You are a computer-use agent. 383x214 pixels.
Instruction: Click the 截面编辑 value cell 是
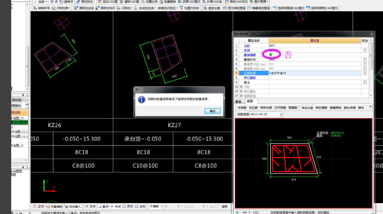click(x=315, y=55)
